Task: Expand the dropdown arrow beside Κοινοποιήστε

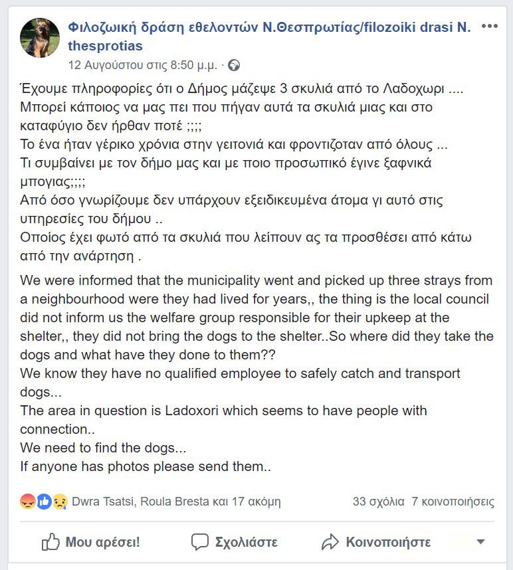Action: tap(480, 542)
